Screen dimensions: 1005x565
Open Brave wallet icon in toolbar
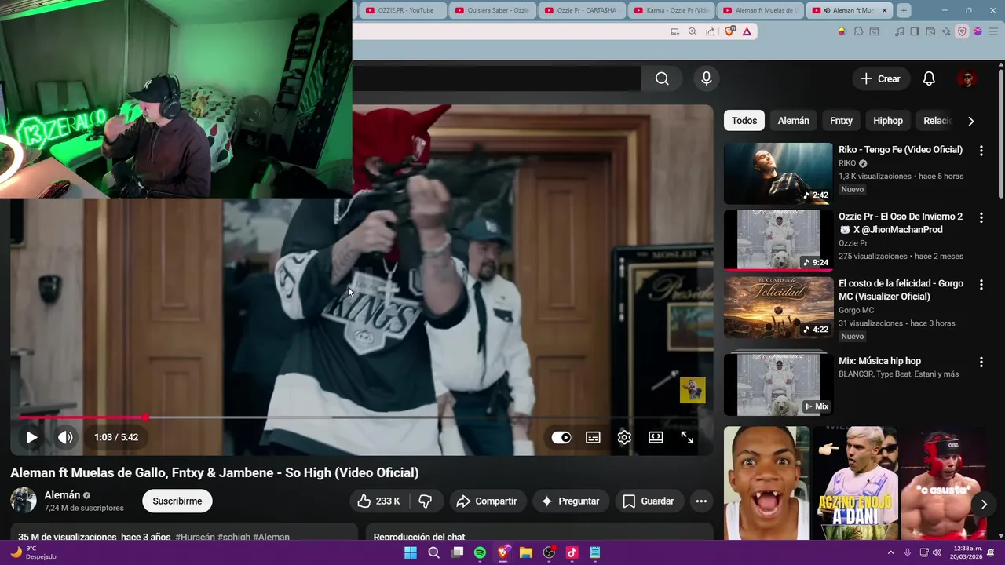pos(930,31)
